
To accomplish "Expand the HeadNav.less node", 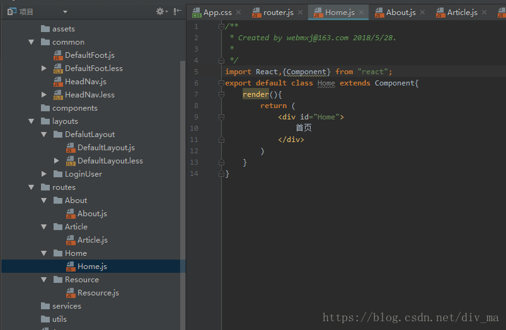I will [x=44, y=95].
